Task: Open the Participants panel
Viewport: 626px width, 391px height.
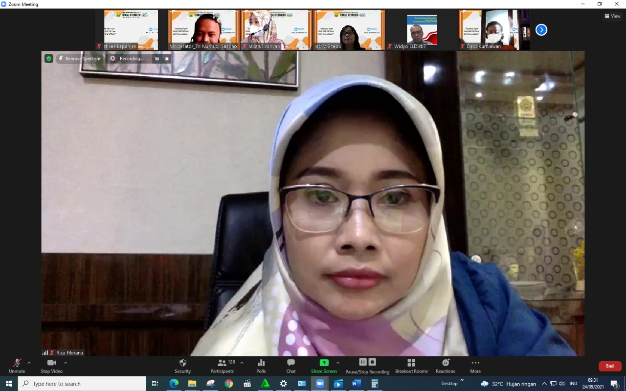Action: pyautogui.click(x=222, y=366)
